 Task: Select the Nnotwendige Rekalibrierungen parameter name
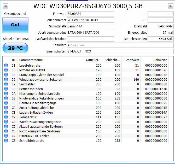pos(42,98)
